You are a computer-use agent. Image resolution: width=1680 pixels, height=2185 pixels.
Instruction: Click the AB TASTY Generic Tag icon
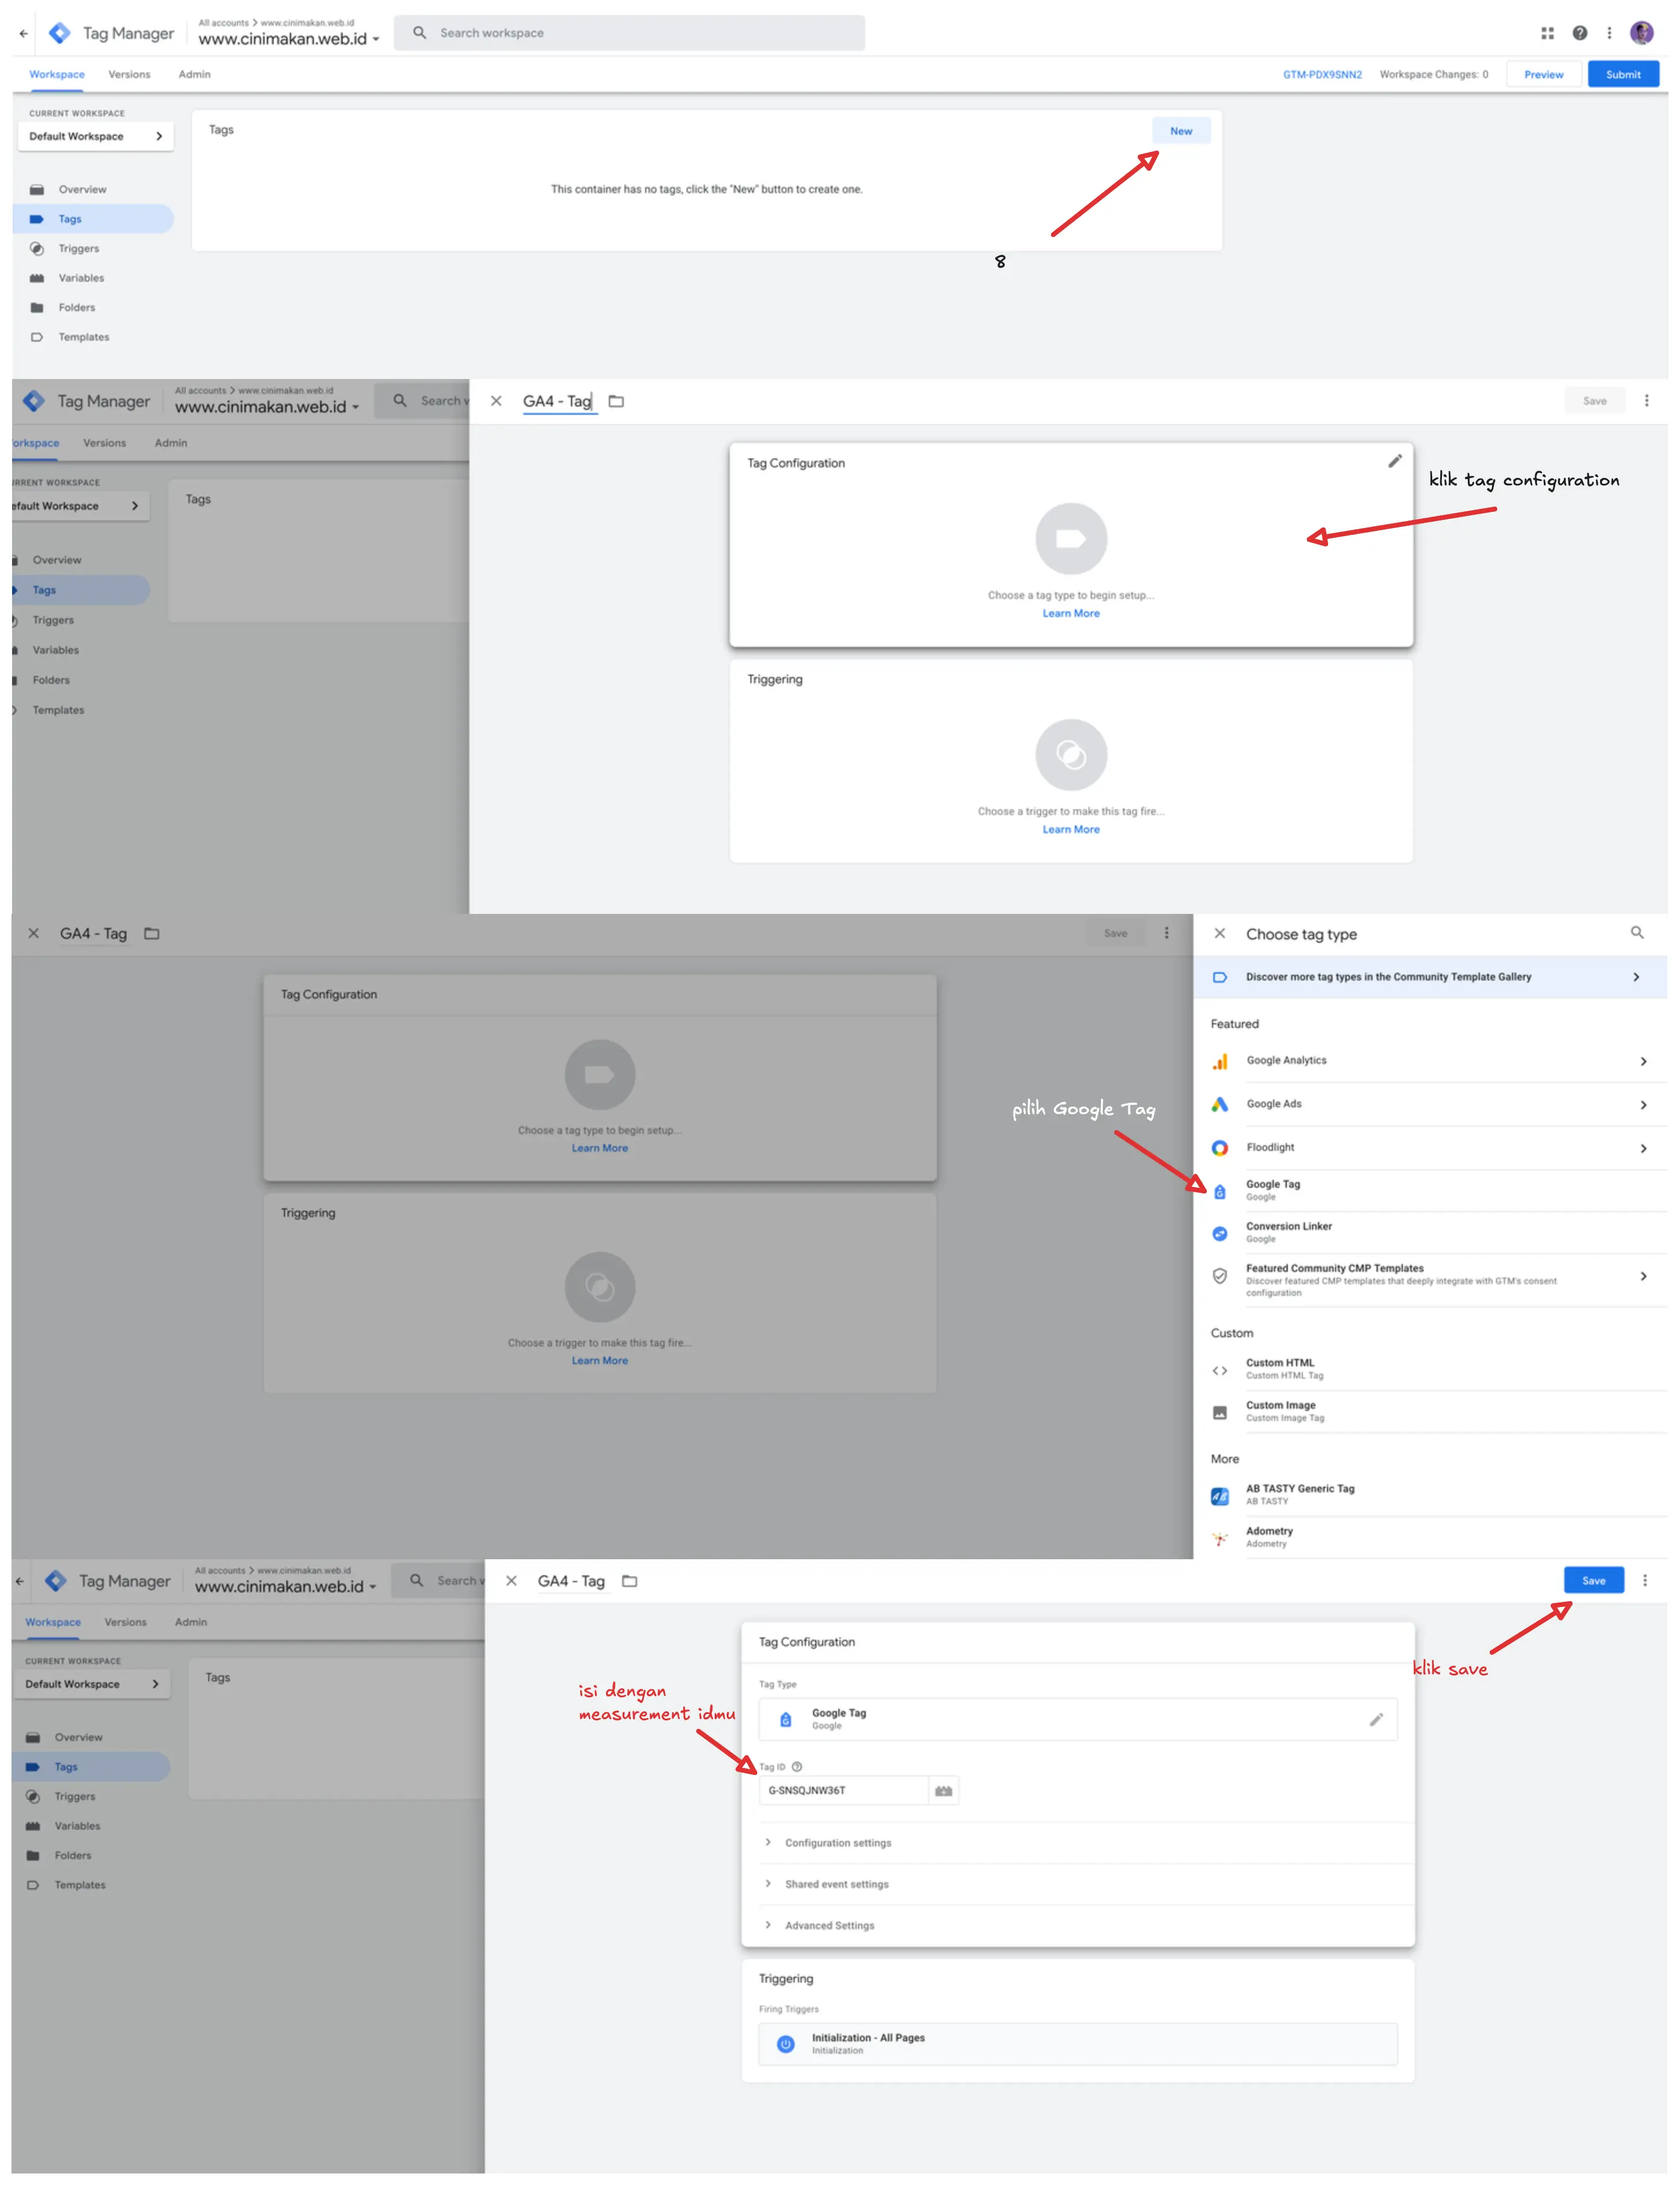pos(1219,1496)
